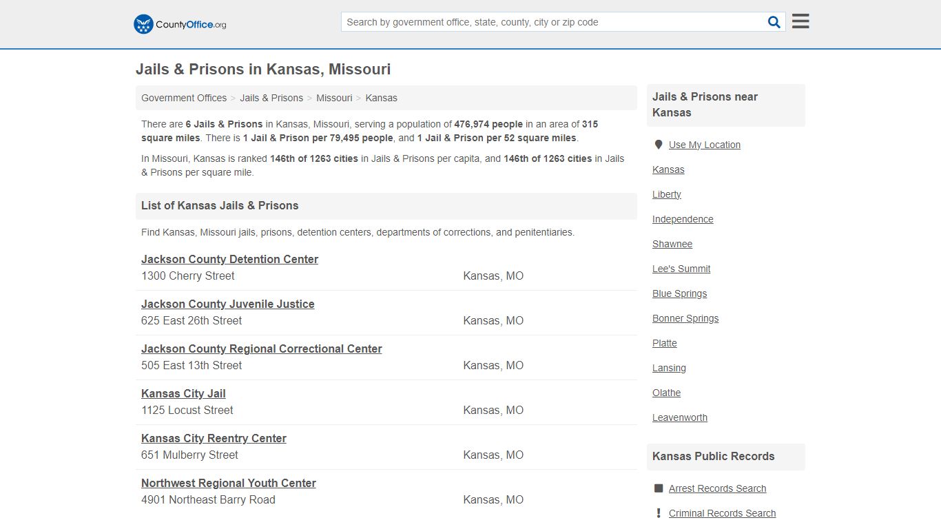
Task: Open Jackson County Regional Correctional Center
Action: point(262,349)
